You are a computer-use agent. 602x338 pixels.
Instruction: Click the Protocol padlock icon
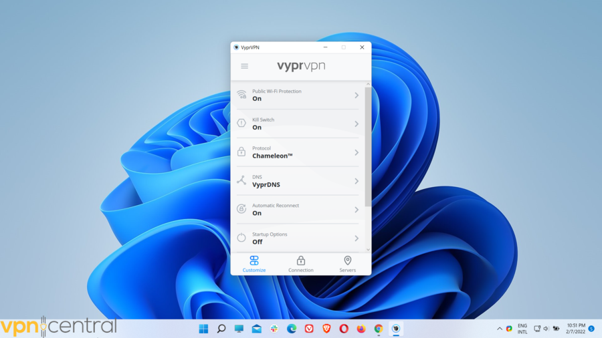tap(241, 152)
